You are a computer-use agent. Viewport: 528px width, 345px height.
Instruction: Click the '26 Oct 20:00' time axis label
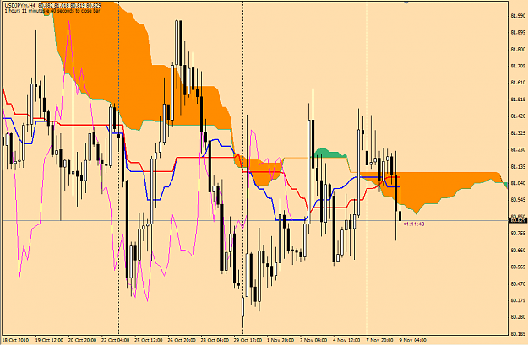tap(182, 340)
